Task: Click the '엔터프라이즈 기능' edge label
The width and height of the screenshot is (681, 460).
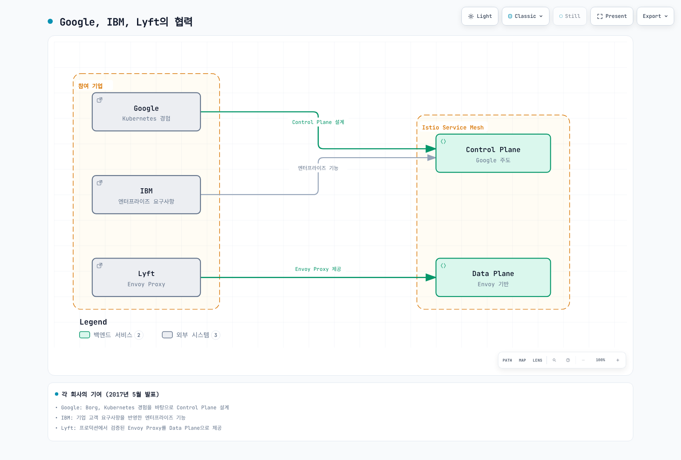Action: [318, 168]
